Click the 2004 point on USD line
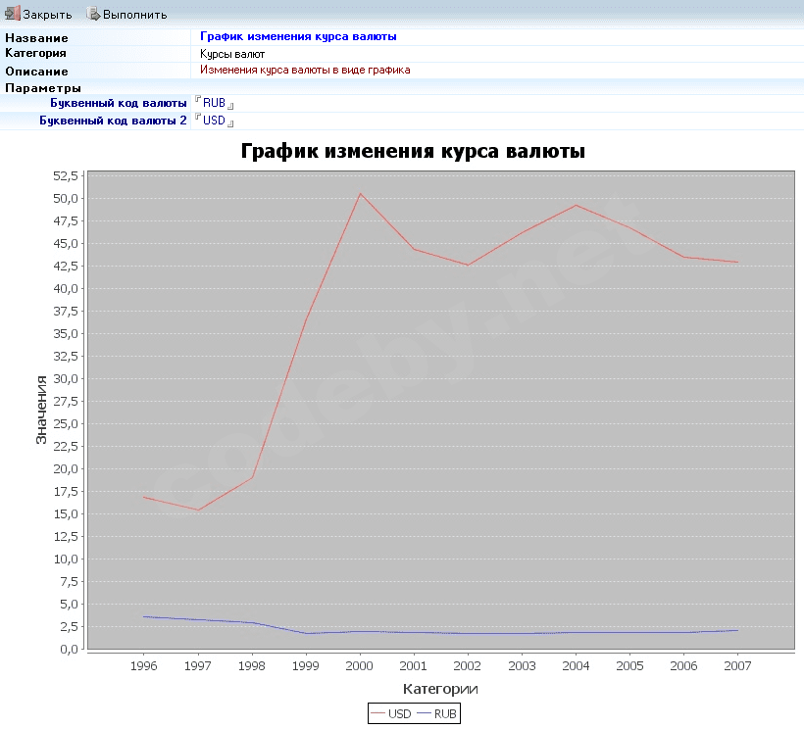 [x=577, y=206]
